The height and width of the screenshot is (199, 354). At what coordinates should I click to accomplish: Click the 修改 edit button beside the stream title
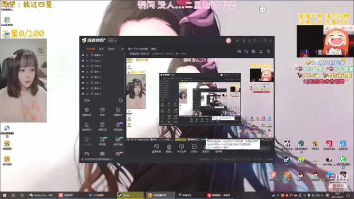point(154,49)
